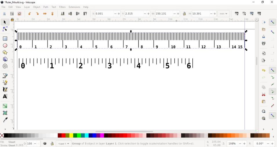Select the Rectangle tool
This screenshot has height=147, width=277.
click(5, 38)
